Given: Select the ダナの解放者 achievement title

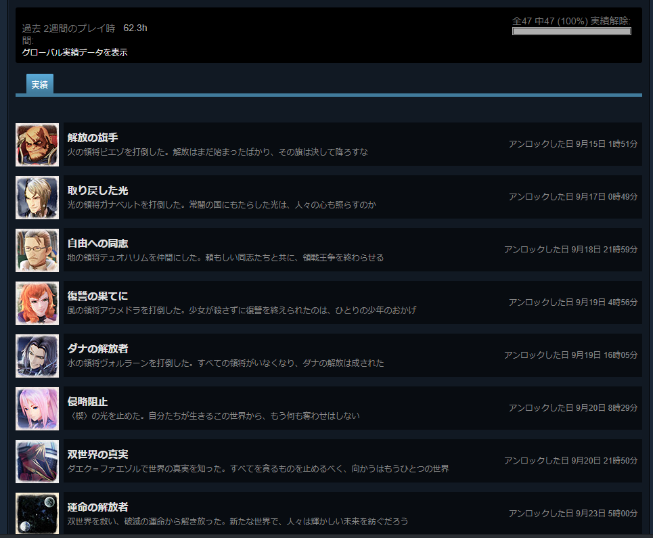Looking at the screenshot, I should pyautogui.click(x=97, y=349).
